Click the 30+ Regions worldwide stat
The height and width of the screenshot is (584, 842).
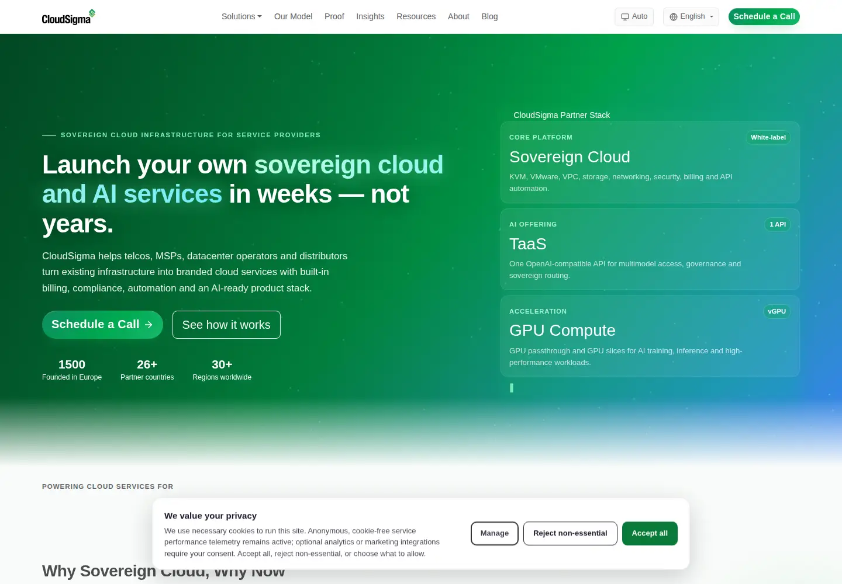[222, 370]
